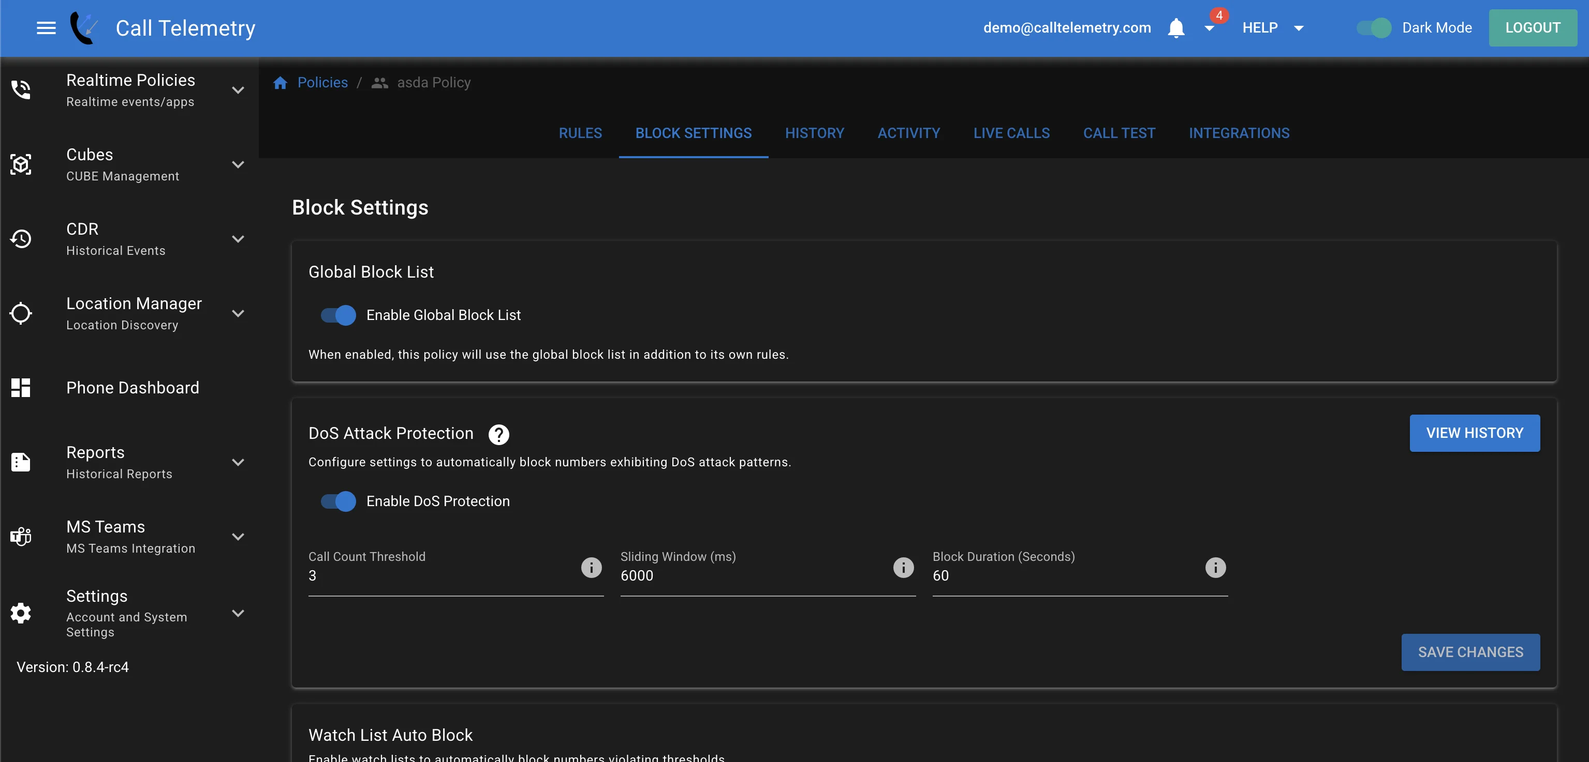Toggle Enable Global Block List off
The image size is (1589, 762).
(337, 315)
